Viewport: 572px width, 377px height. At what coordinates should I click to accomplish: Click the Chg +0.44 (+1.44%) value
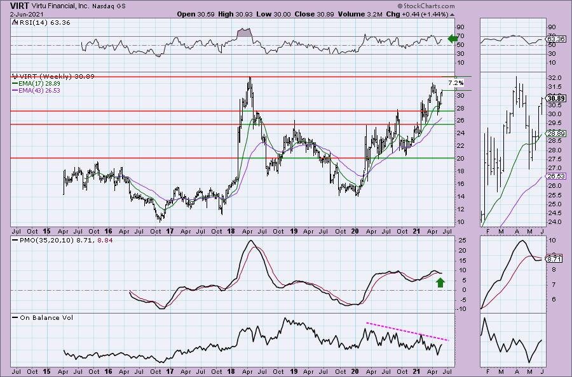417,14
